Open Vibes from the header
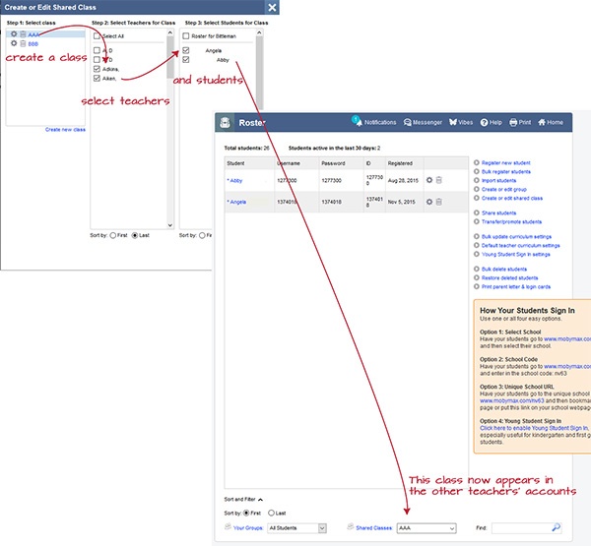The height and width of the screenshot is (546, 591). pyautogui.click(x=461, y=122)
